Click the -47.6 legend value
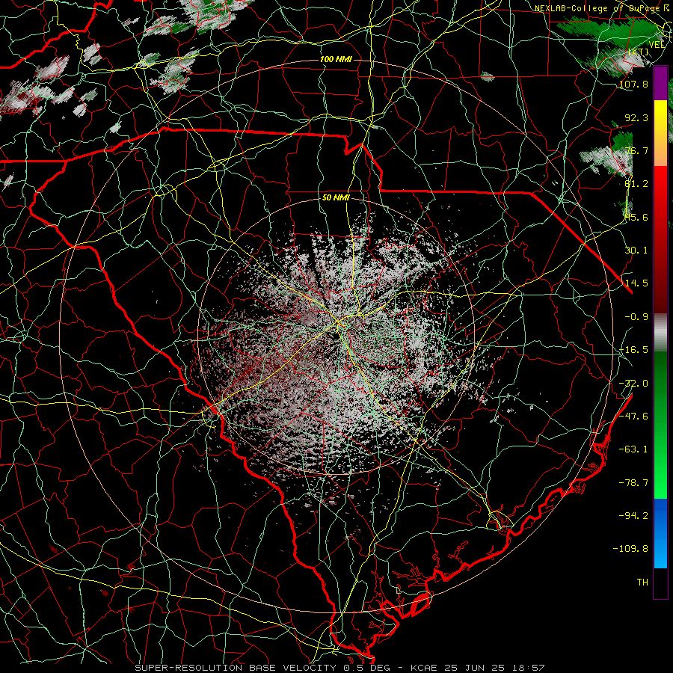 633,417
